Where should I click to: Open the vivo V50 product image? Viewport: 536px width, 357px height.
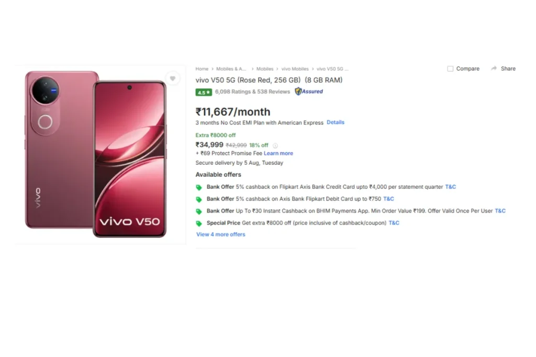click(x=96, y=154)
